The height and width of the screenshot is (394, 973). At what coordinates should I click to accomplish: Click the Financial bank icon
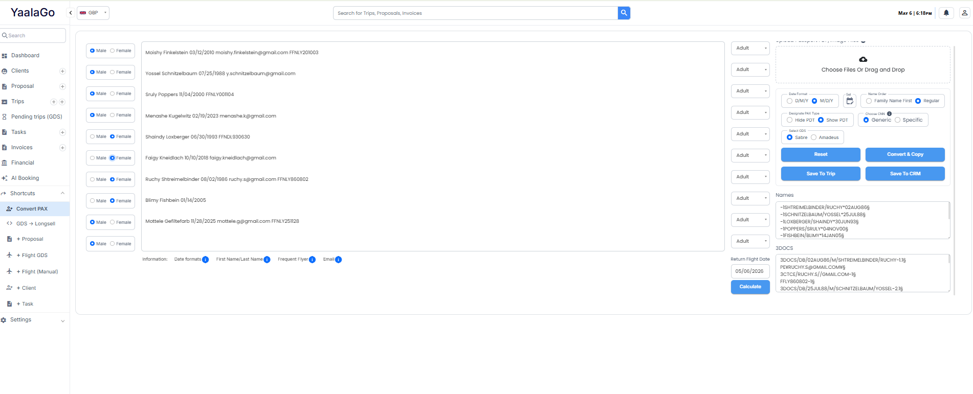tap(5, 163)
